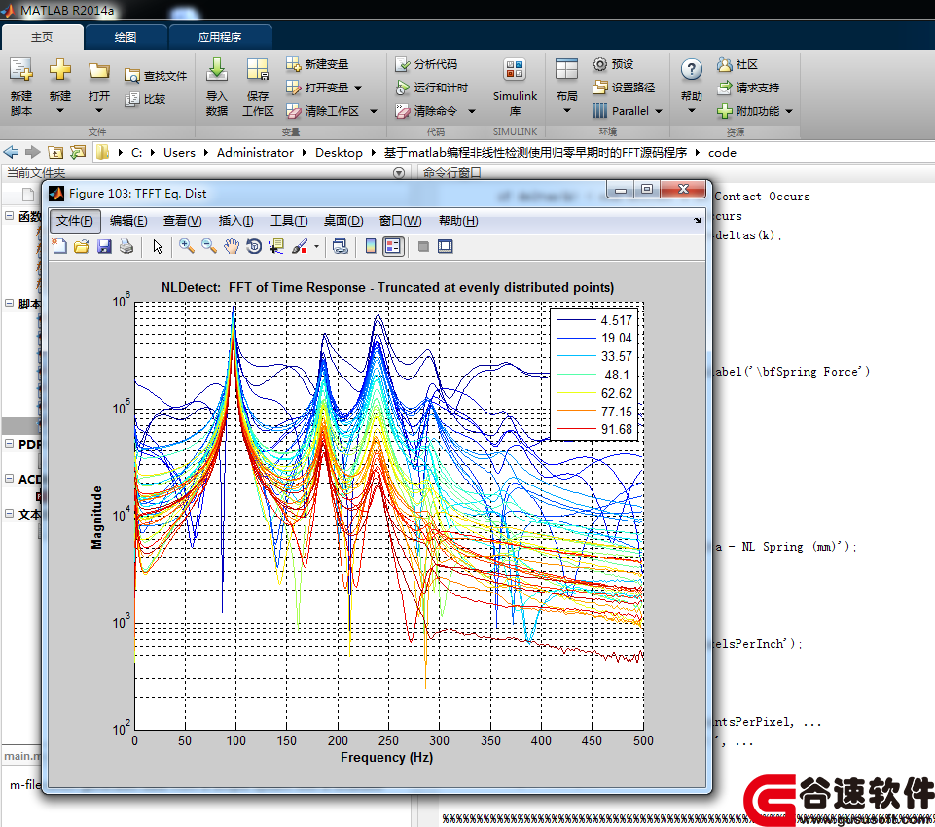Create a new figure from the figure toolbar
This screenshot has width=935, height=827.
59,246
